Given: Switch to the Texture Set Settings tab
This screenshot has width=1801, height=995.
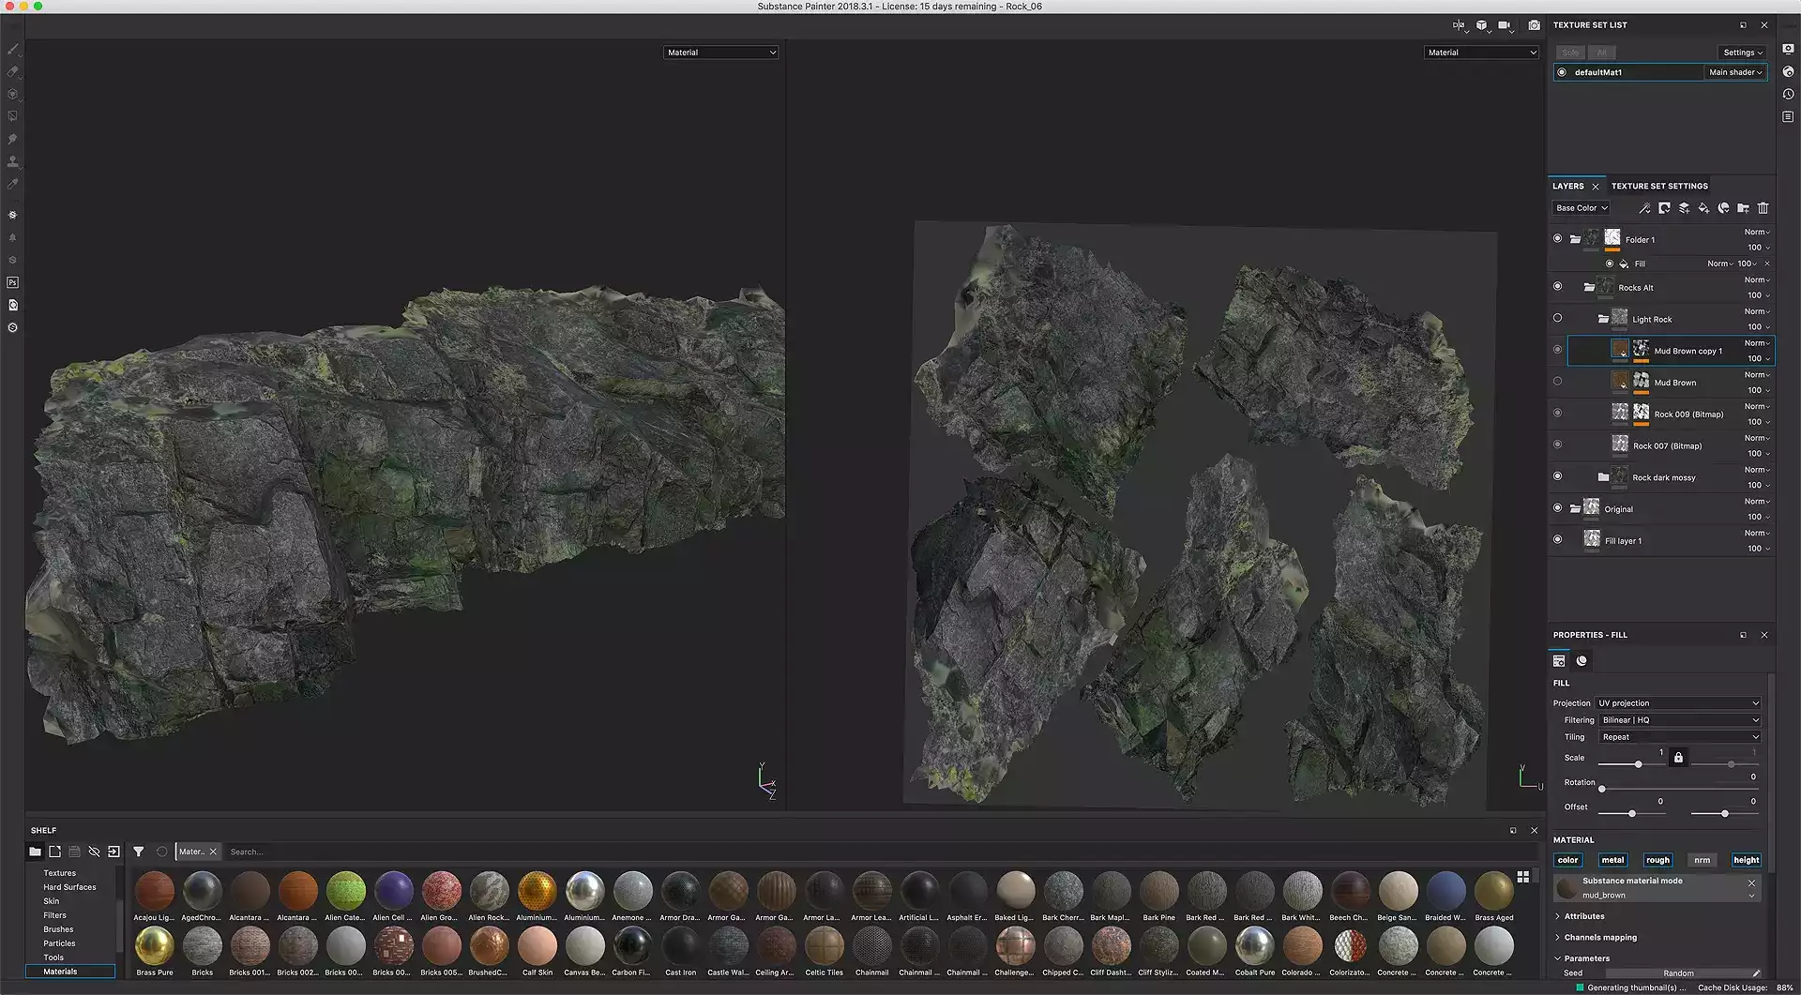Looking at the screenshot, I should (x=1658, y=186).
